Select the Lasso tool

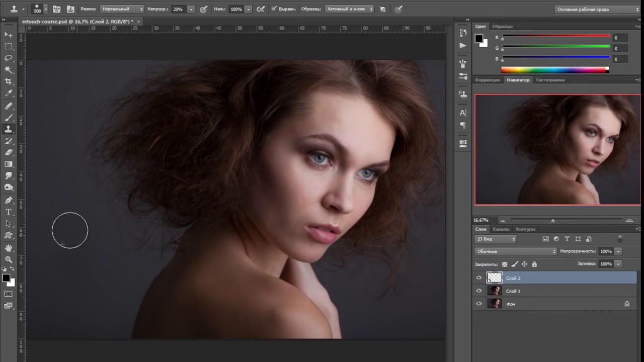pyautogui.click(x=9, y=58)
